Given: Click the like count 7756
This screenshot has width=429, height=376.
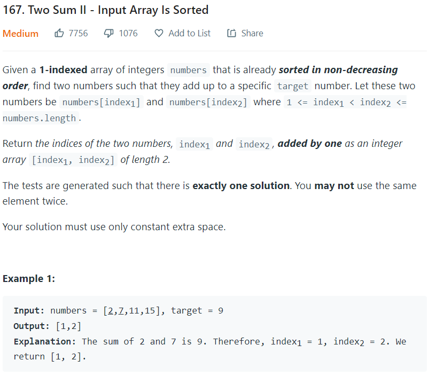Looking at the screenshot, I should click(78, 33).
